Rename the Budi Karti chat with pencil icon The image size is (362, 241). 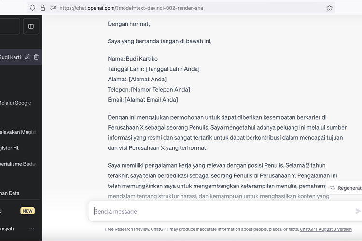(x=28, y=57)
